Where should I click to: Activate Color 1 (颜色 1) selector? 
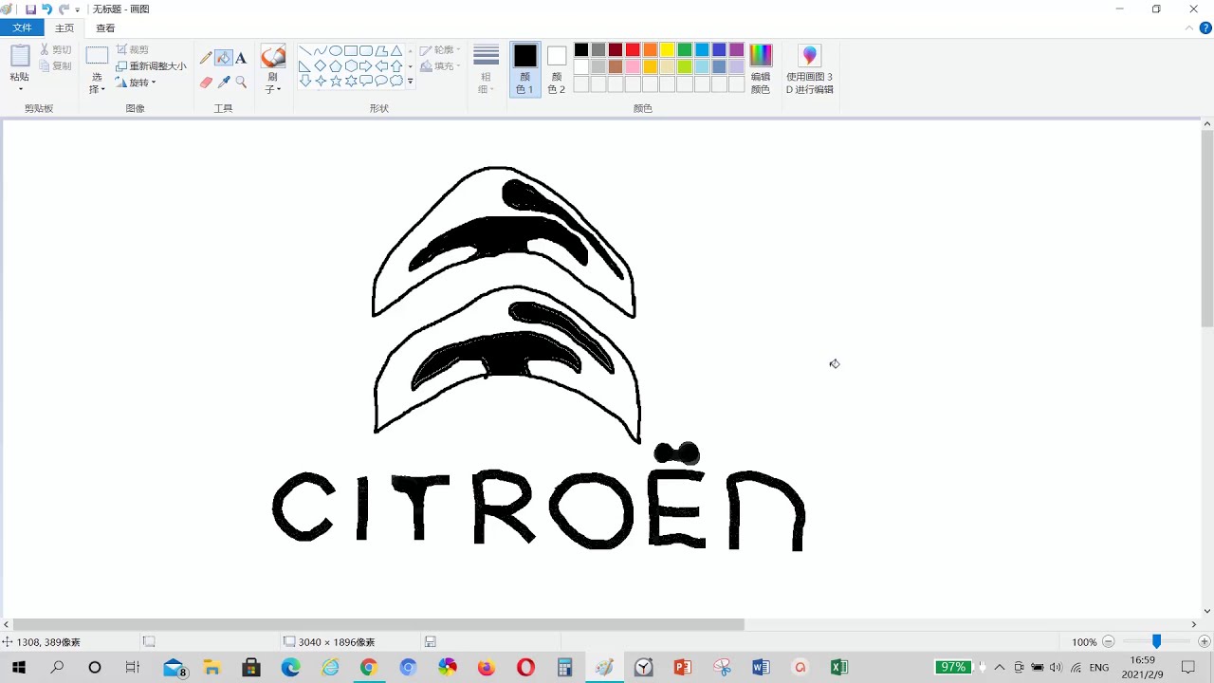[x=524, y=69]
